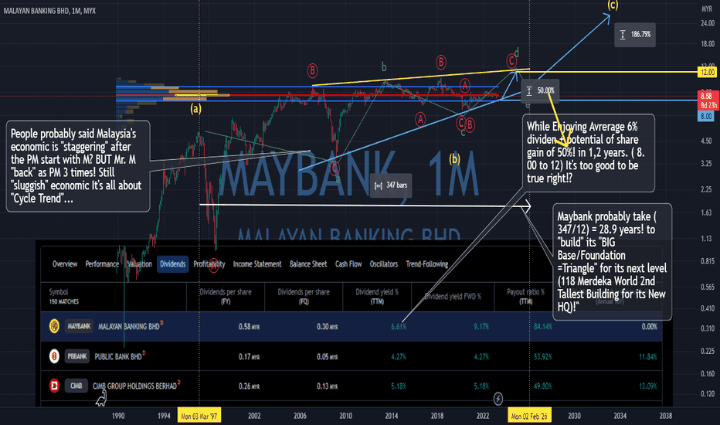Click the CIMB ticker badge

point(76,386)
